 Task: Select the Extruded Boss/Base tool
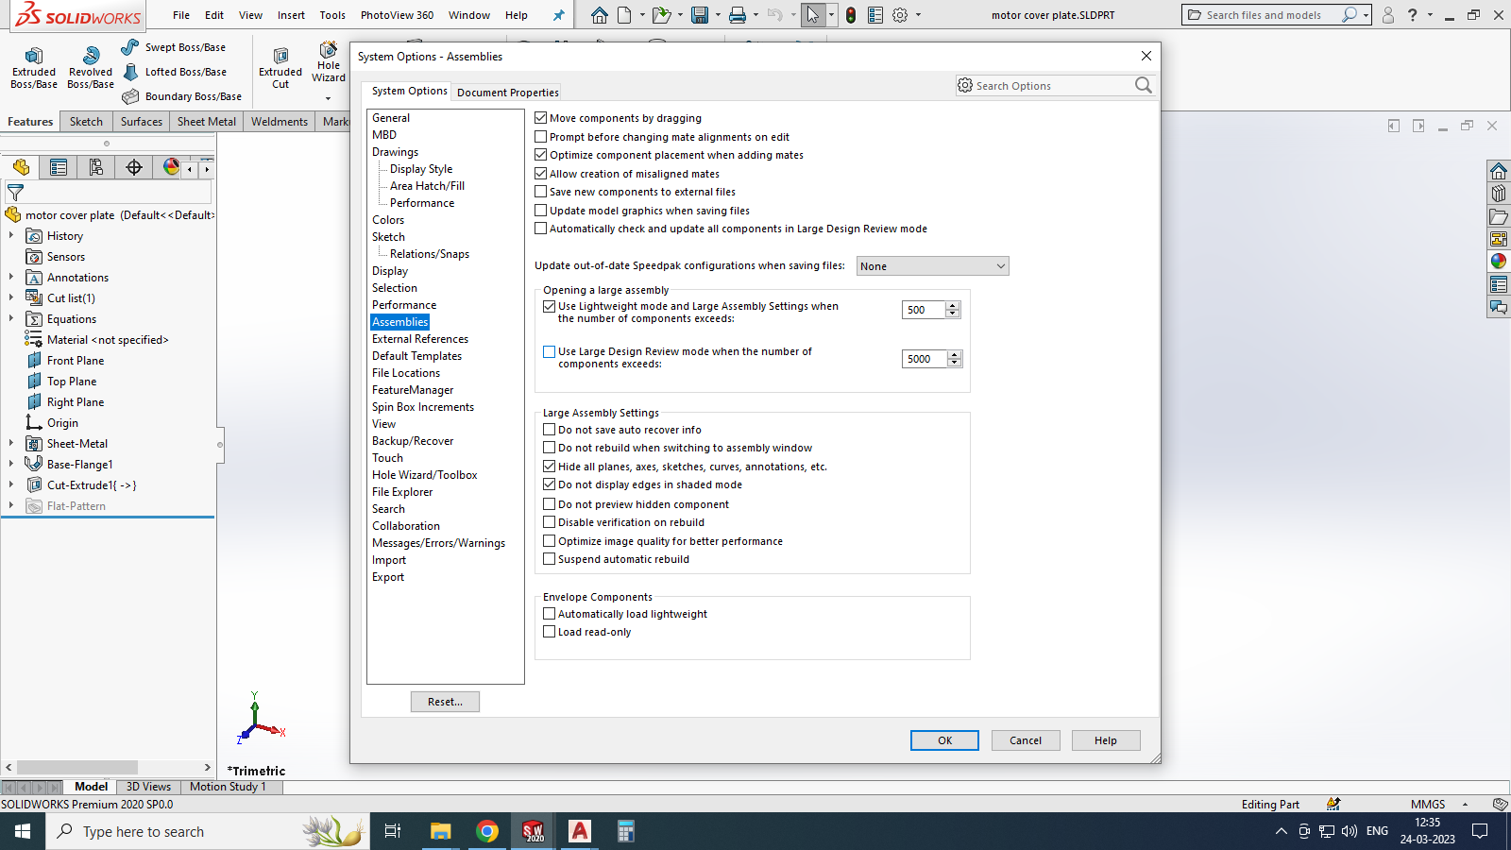pyautogui.click(x=33, y=66)
